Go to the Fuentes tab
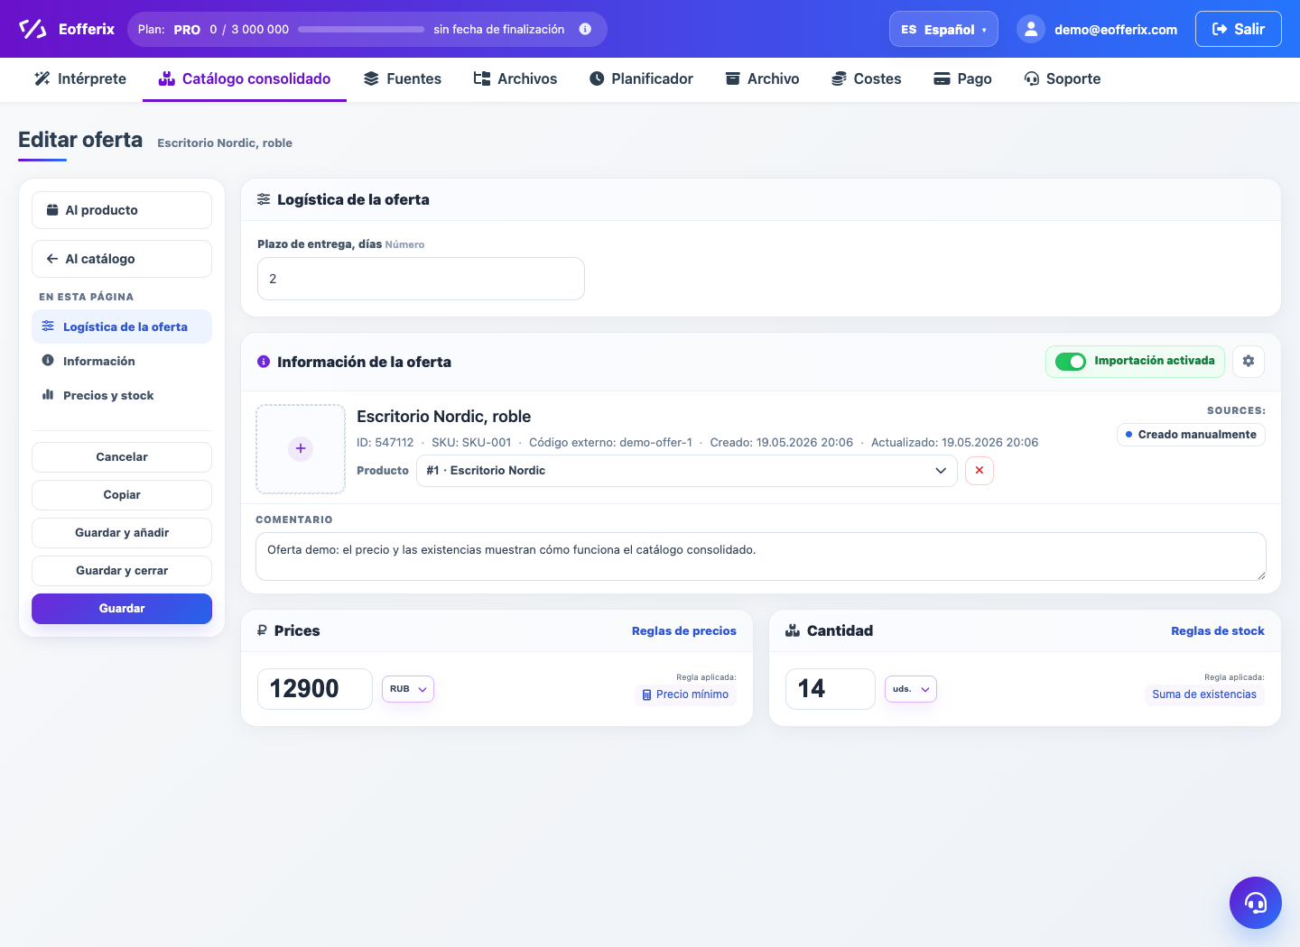The width and height of the screenshot is (1300, 947). 403,78
